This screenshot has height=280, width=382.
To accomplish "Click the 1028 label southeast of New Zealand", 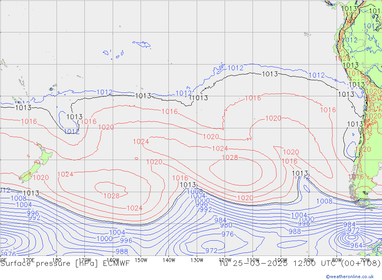I will (x=112, y=196).
